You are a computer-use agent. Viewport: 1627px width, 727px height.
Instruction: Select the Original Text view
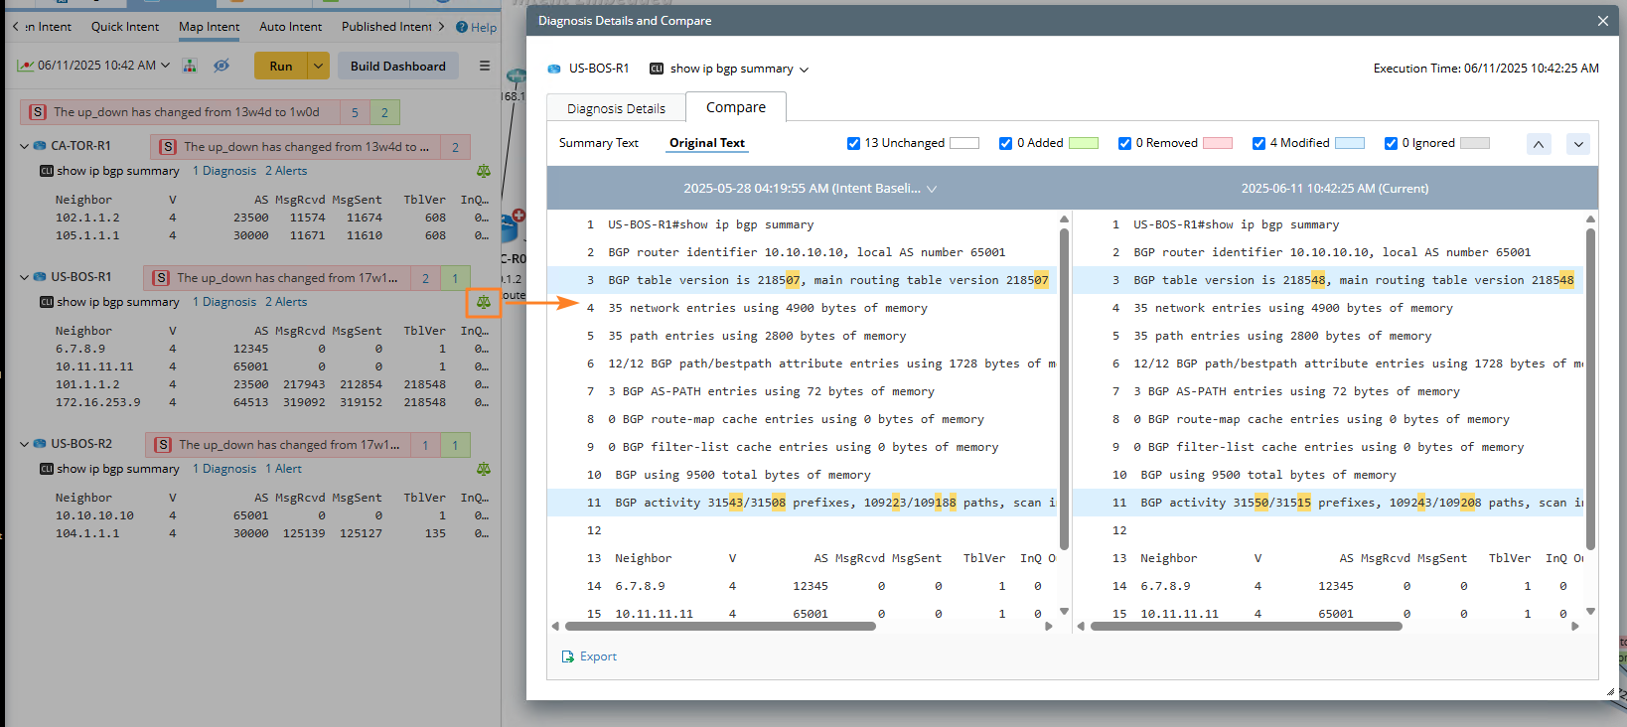point(707,143)
